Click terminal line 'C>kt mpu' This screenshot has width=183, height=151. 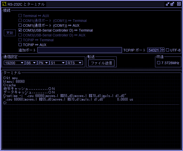[x=10, y=78]
